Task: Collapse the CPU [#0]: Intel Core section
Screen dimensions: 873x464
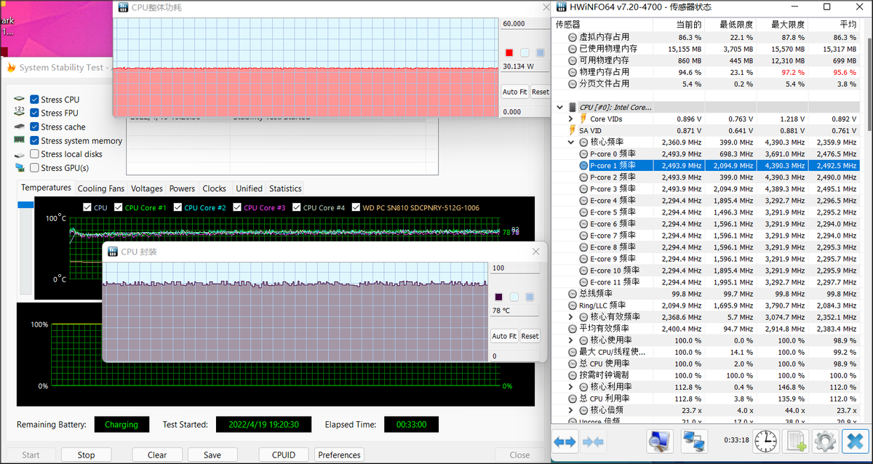Action: tap(559, 107)
